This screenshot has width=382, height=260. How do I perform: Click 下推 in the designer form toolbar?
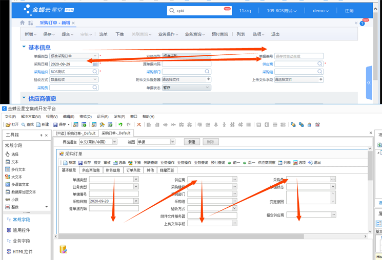[x=135, y=162]
